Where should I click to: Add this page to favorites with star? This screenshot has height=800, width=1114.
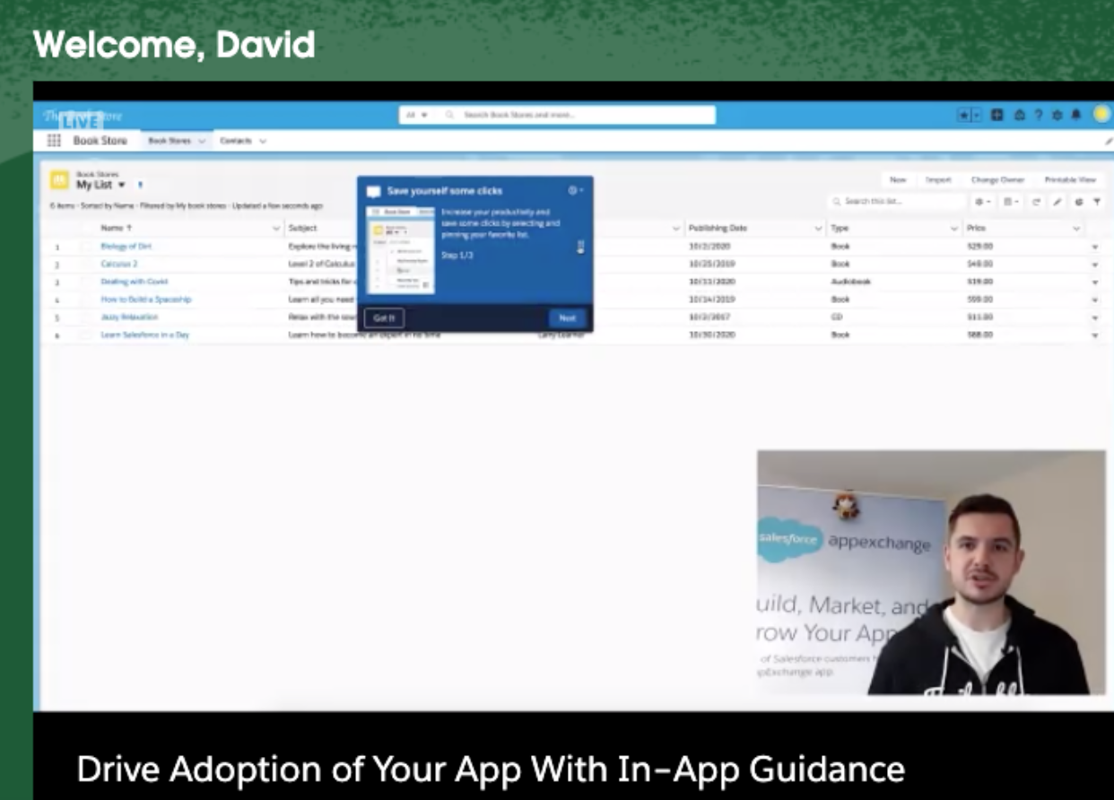[963, 115]
